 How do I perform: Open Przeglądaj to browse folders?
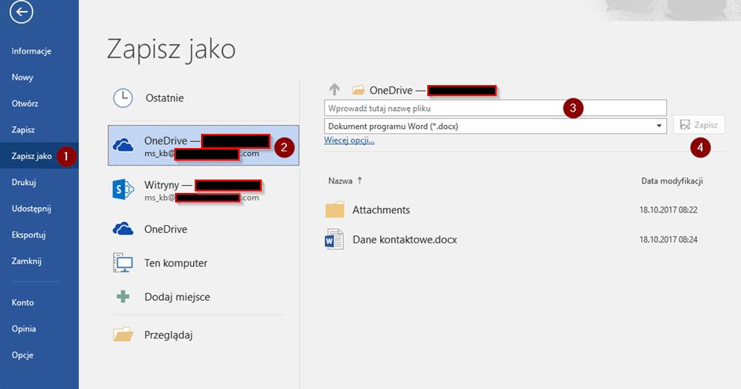(168, 335)
